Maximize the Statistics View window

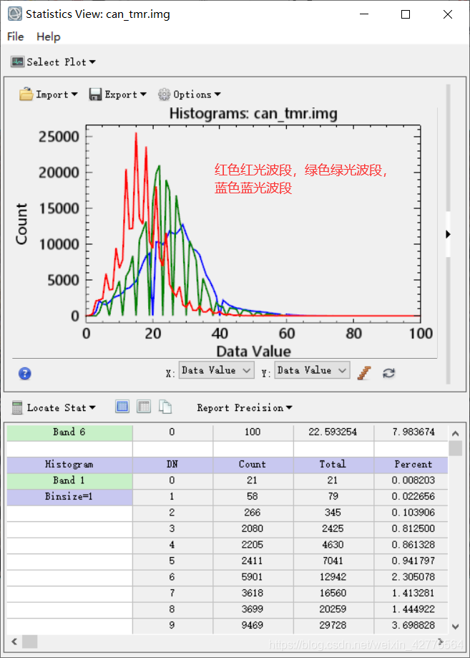[x=406, y=14]
